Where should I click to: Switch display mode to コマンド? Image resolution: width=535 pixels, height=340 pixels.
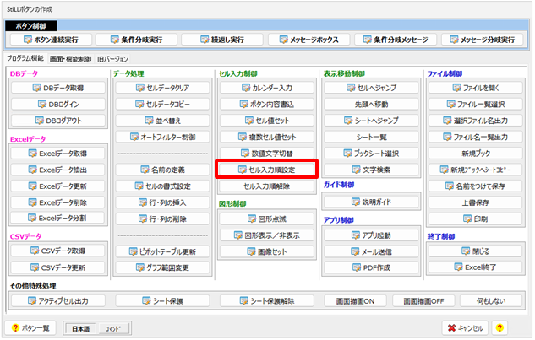pos(112,327)
